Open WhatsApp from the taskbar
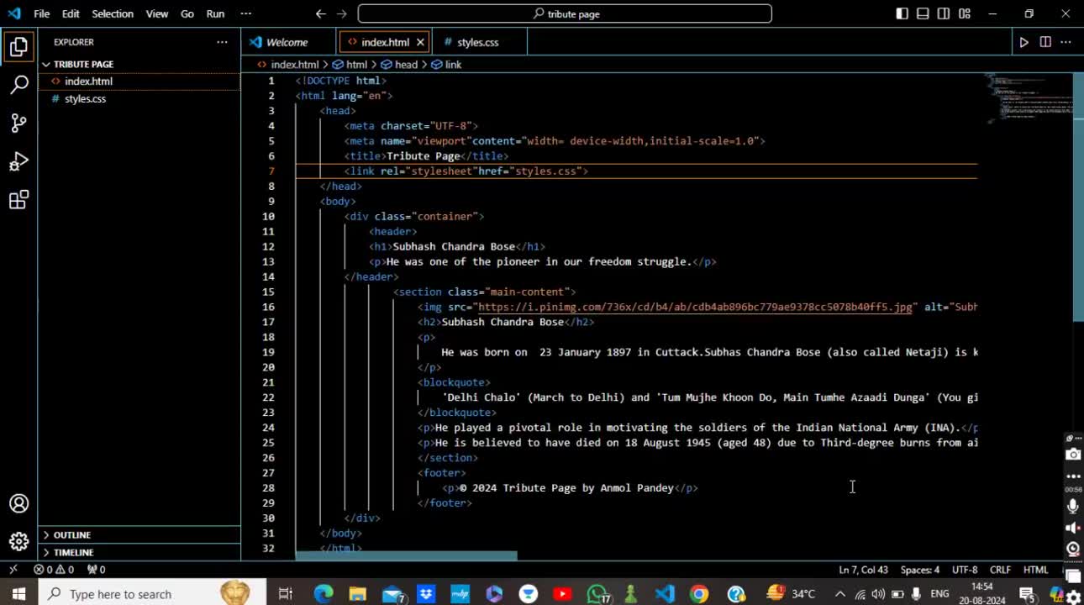Viewport: 1084px width, 605px height. pos(598,594)
